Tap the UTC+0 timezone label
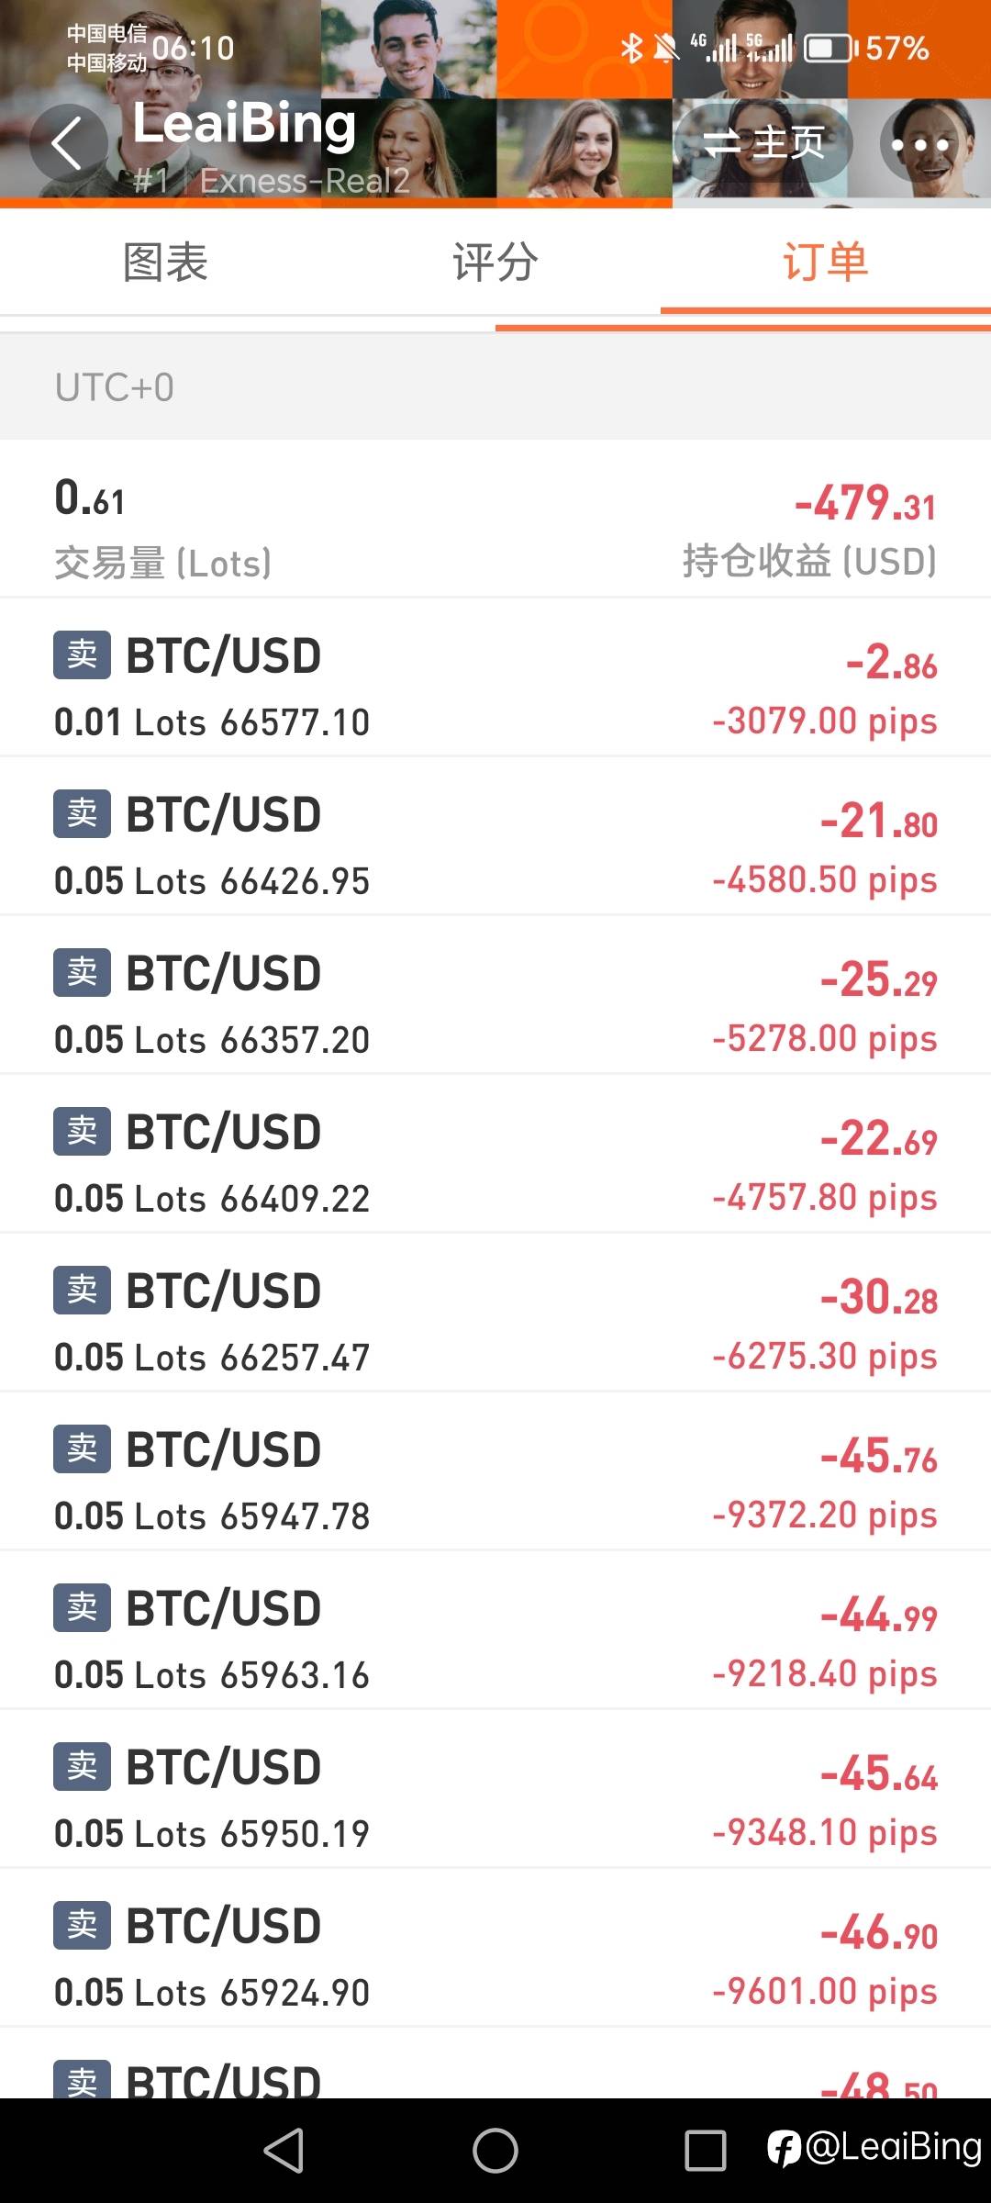The image size is (991, 2203). pyautogui.click(x=115, y=387)
